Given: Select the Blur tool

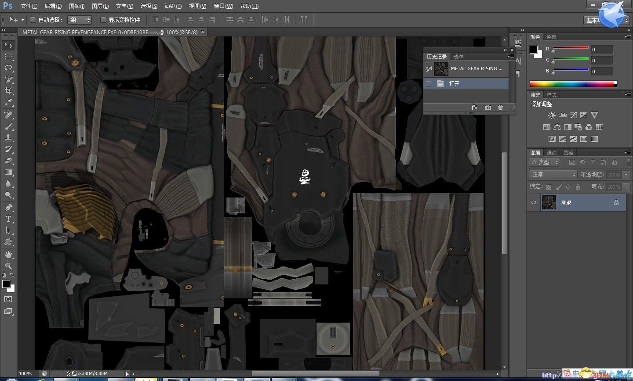Looking at the screenshot, I should [8, 183].
